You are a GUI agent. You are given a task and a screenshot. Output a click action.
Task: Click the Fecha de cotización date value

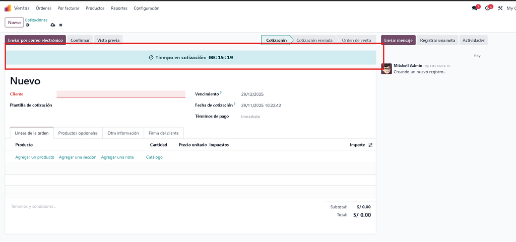[261, 105]
